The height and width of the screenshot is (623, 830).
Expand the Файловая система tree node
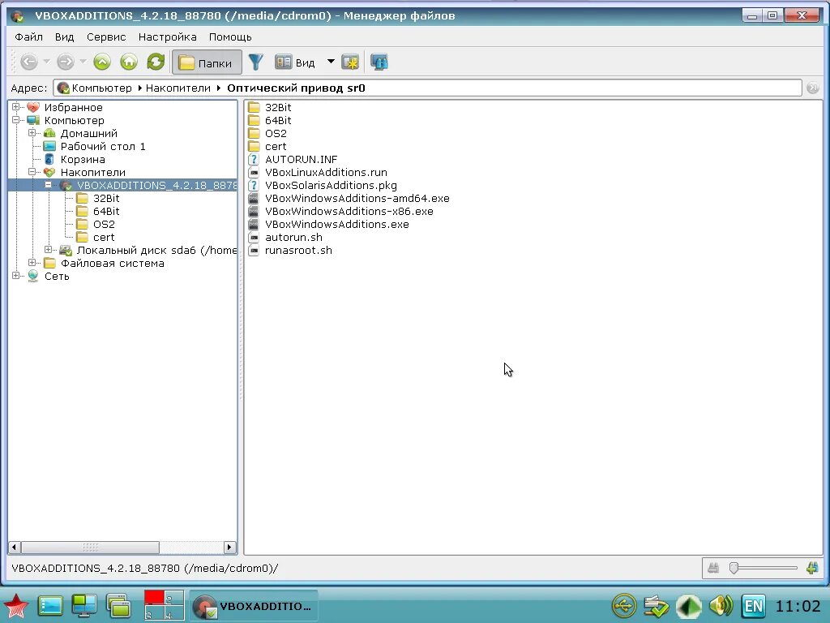click(32, 263)
